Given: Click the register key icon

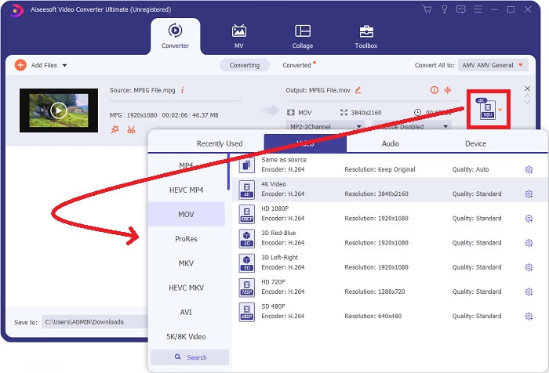Looking at the screenshot, I should point(445,9).
